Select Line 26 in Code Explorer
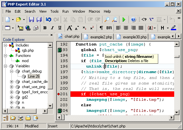 [x=34, y=76]
